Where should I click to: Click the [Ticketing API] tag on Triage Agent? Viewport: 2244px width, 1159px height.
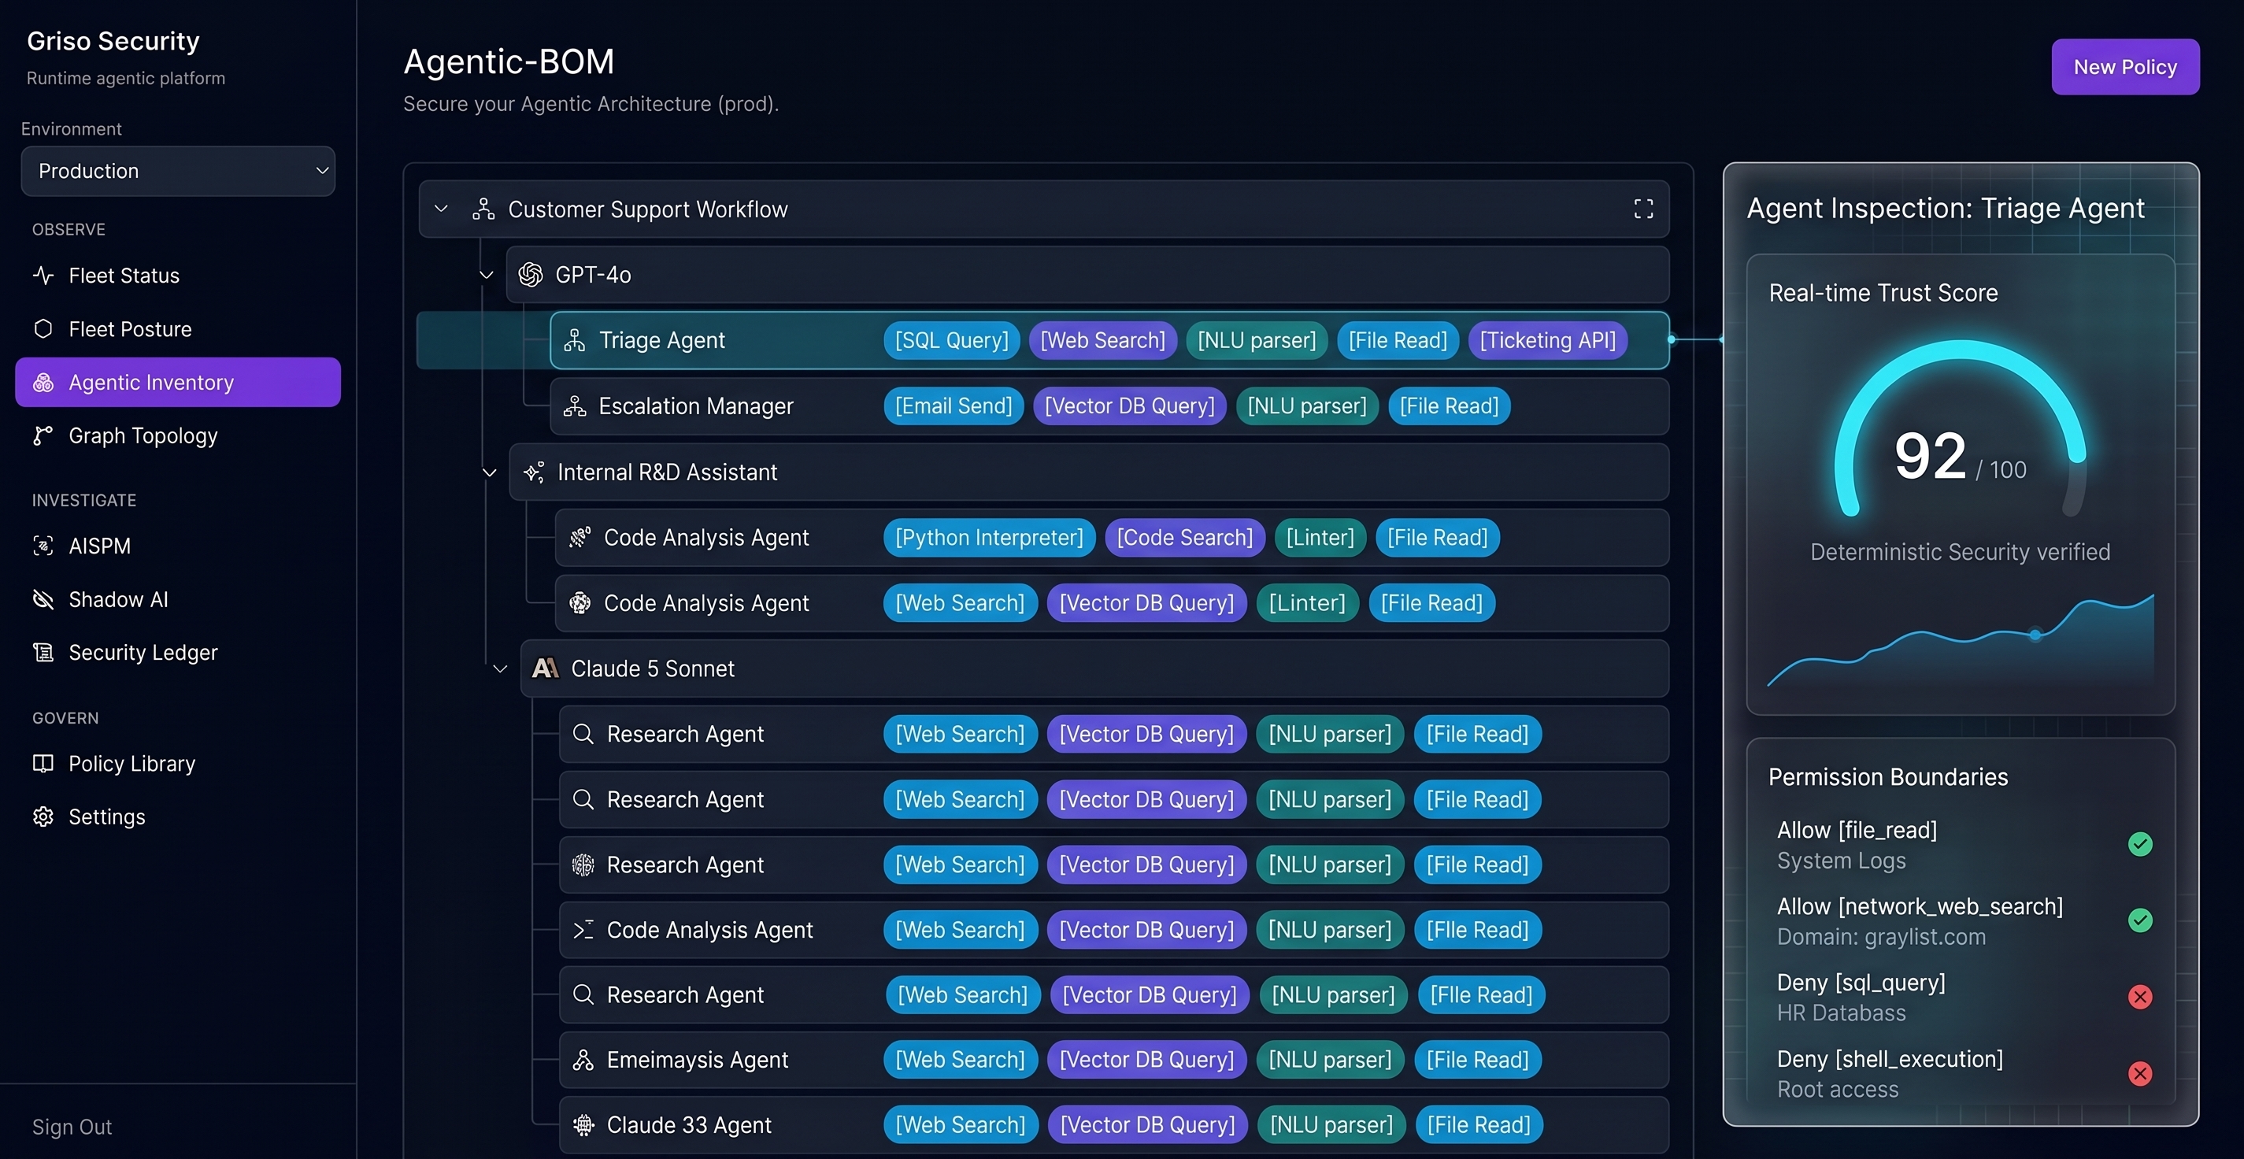[x=1547, y=340]
